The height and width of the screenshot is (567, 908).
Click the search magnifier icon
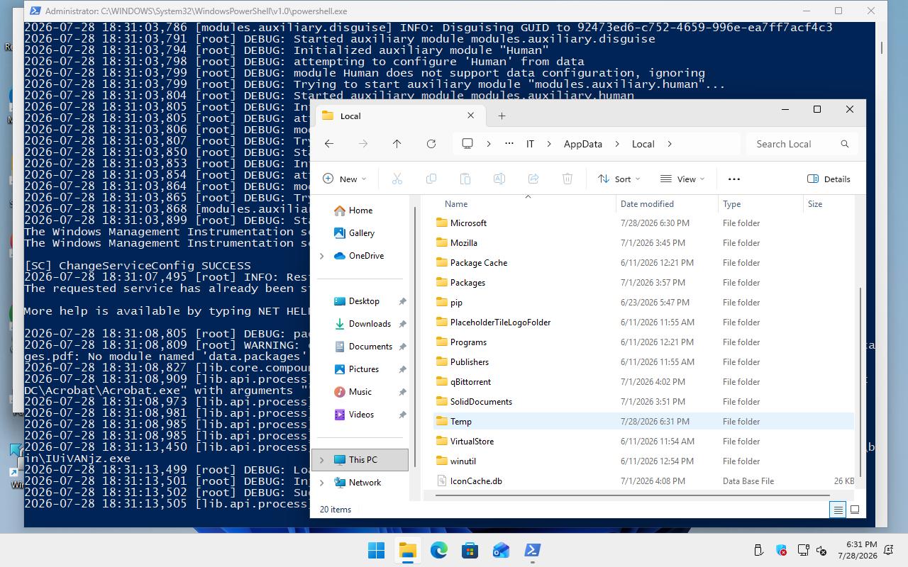[x=844, y=144]
